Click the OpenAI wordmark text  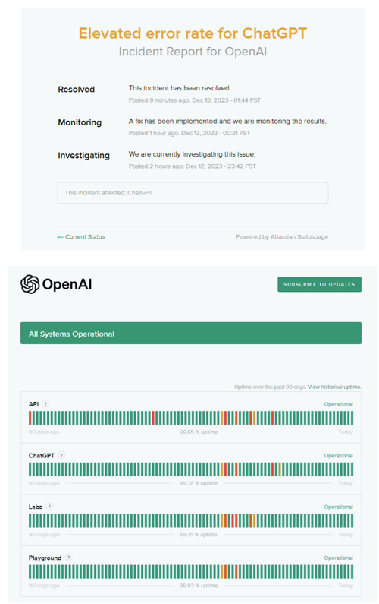click(x=67, y=284)
